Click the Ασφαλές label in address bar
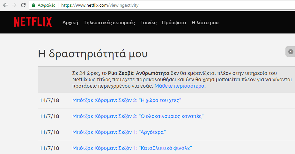Viewport: 295px width, 154px height. [46, 5]
